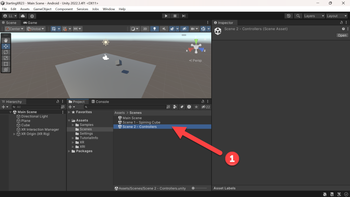This screenshot has height=197, width=350.
Task: Select the Move tool
Action: tap(6, 46)
